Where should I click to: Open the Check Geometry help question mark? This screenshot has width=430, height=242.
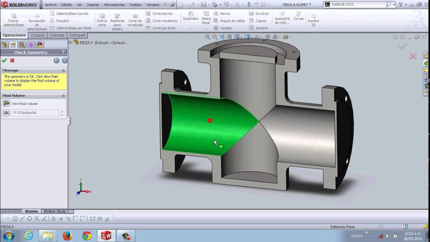(63, 52)
